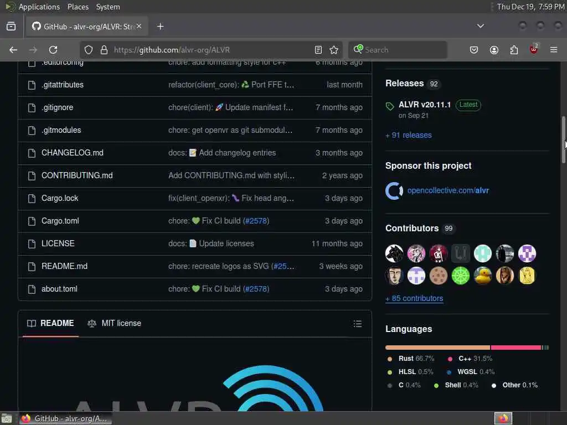
Task: Open the Firefox hamburger menu
Action: [x=554, y=50]
